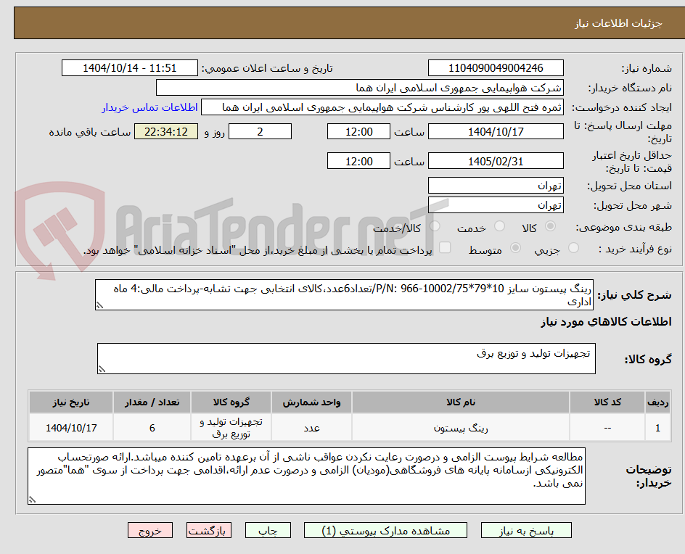Viewport: 685px width, 554px height.
Task: Click the expand icon of گروه کالا box
Action: [x=104, y=368]
